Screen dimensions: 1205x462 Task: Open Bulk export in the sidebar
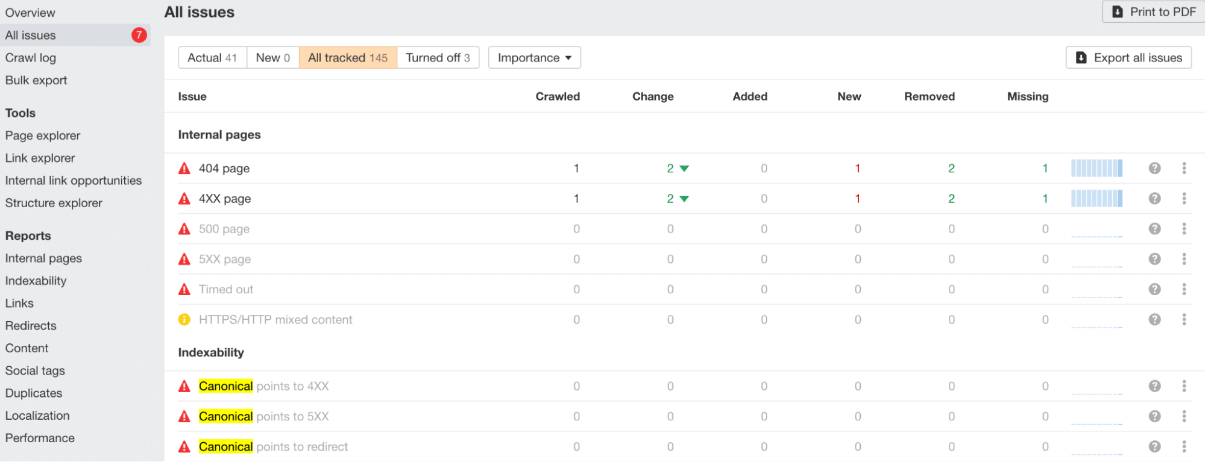(x=36, y=80)
